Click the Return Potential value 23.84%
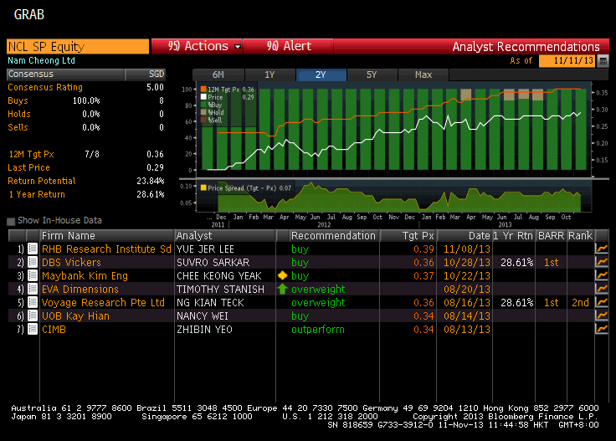The image size is (616, 441). (151, 181)
